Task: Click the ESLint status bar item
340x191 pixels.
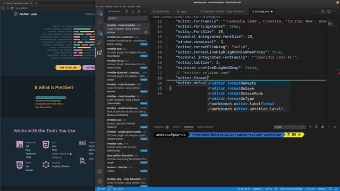Action: click(310, 189)
